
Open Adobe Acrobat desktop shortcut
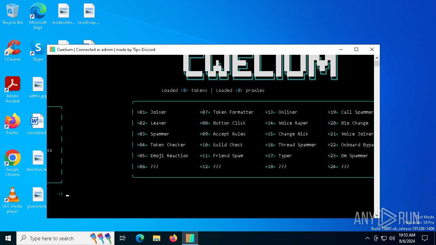point(13,89)
